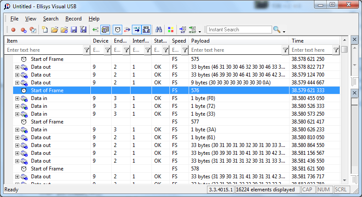
Task: Open the Search menu
Action: pos(51,19)
